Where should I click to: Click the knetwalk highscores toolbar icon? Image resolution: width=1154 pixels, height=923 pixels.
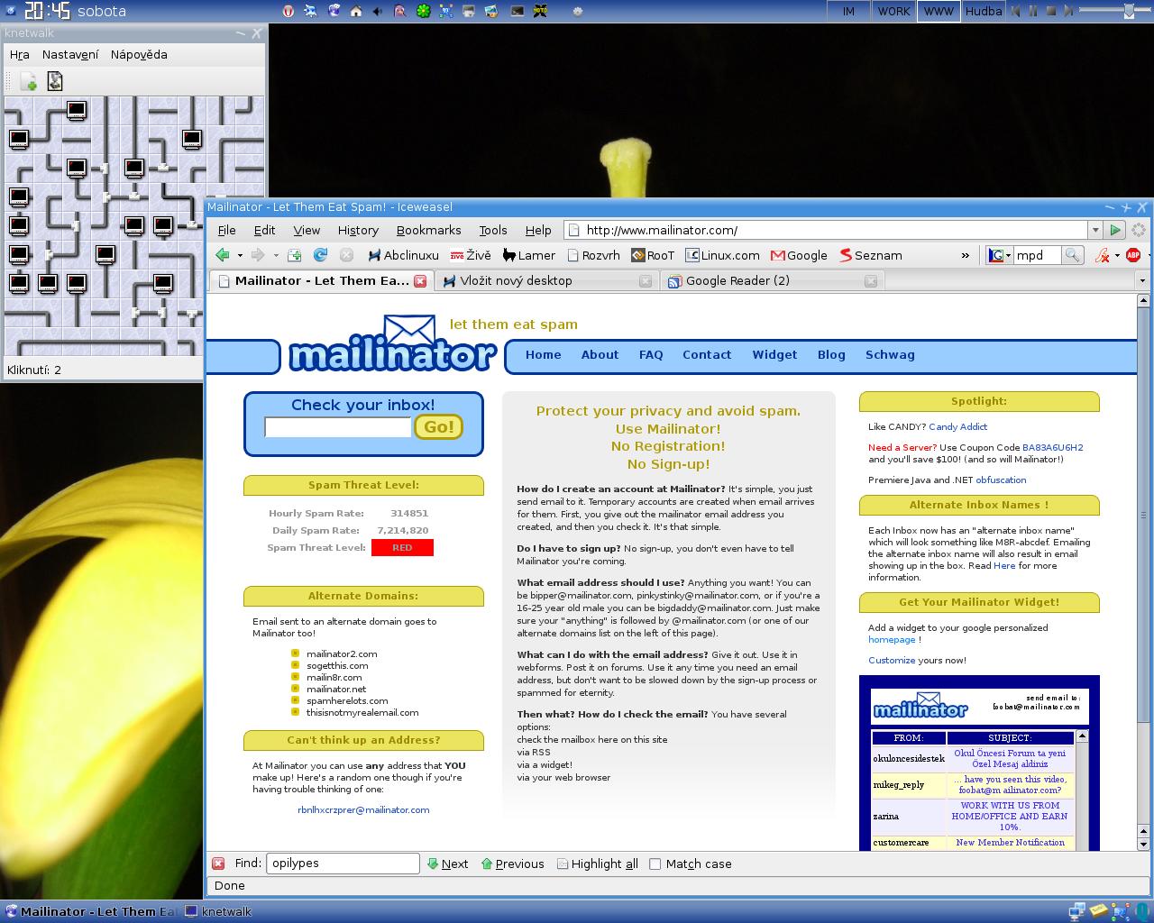pyautogui.click(x=55, y=82)
